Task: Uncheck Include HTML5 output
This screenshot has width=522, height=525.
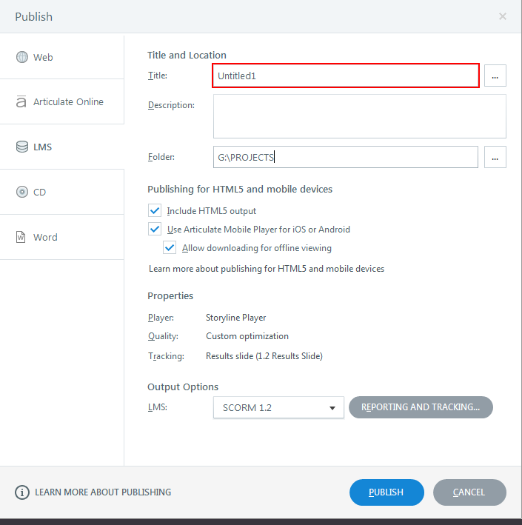Action: (x=155, y=211)
